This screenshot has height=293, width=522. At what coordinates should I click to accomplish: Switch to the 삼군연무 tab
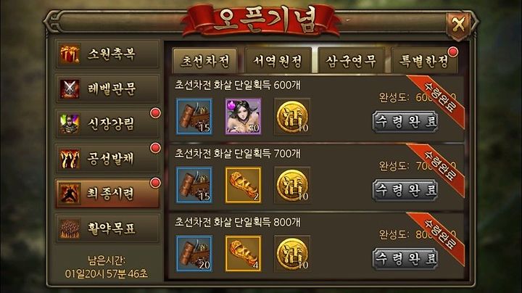click(x=351, y=61)
